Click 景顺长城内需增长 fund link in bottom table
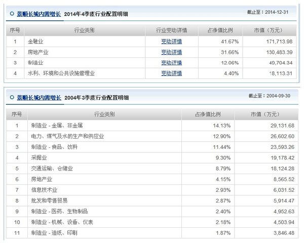 tap(38, 97)
